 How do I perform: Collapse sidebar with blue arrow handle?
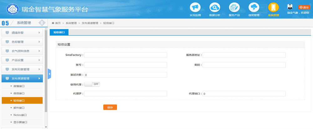(49, 74)
